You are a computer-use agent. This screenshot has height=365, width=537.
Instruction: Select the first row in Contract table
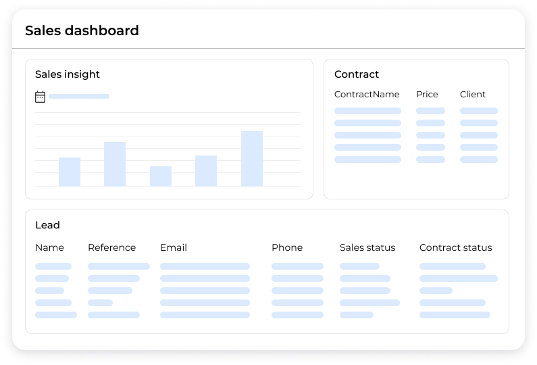[367, 111]
